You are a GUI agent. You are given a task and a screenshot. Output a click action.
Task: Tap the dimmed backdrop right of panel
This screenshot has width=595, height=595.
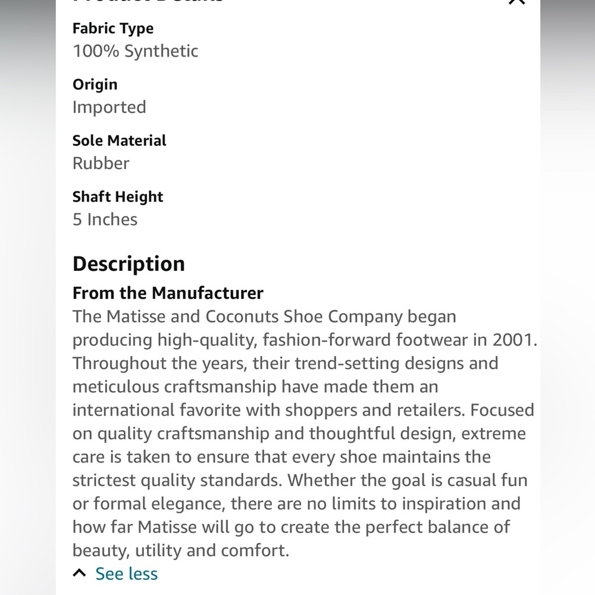pyautogui.click(x=568, y=297)
